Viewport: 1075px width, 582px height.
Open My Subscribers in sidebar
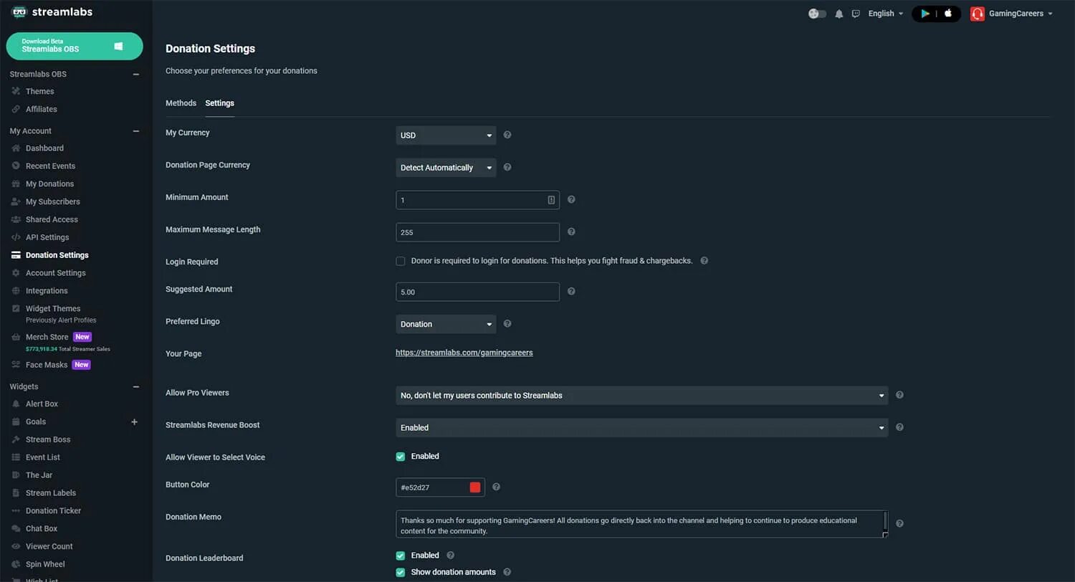click(x=52, y=202)
